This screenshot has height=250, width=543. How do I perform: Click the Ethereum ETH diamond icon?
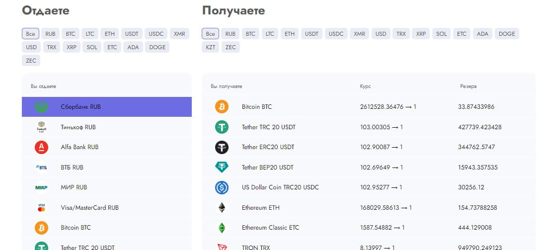click(222, 208)
